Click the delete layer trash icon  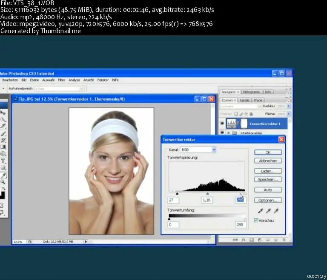point(284,240)
